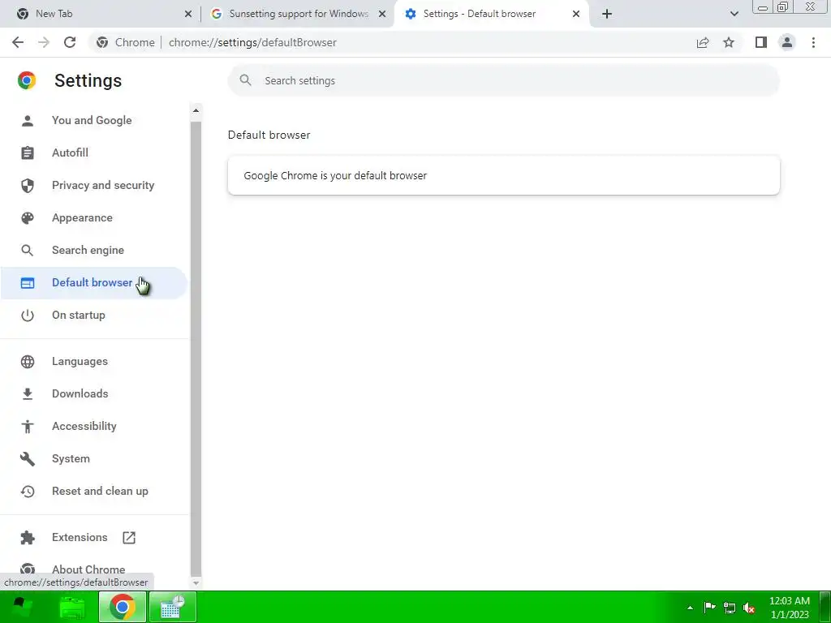831x623 pixels.
Task: Select Default browser in sidebar
Action: pyautogui.click(x=94, y=282)
